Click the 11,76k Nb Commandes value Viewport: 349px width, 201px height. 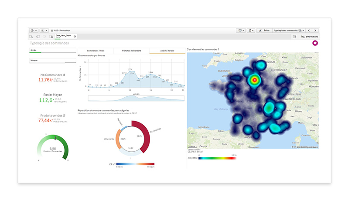click(x=45, y=80)
